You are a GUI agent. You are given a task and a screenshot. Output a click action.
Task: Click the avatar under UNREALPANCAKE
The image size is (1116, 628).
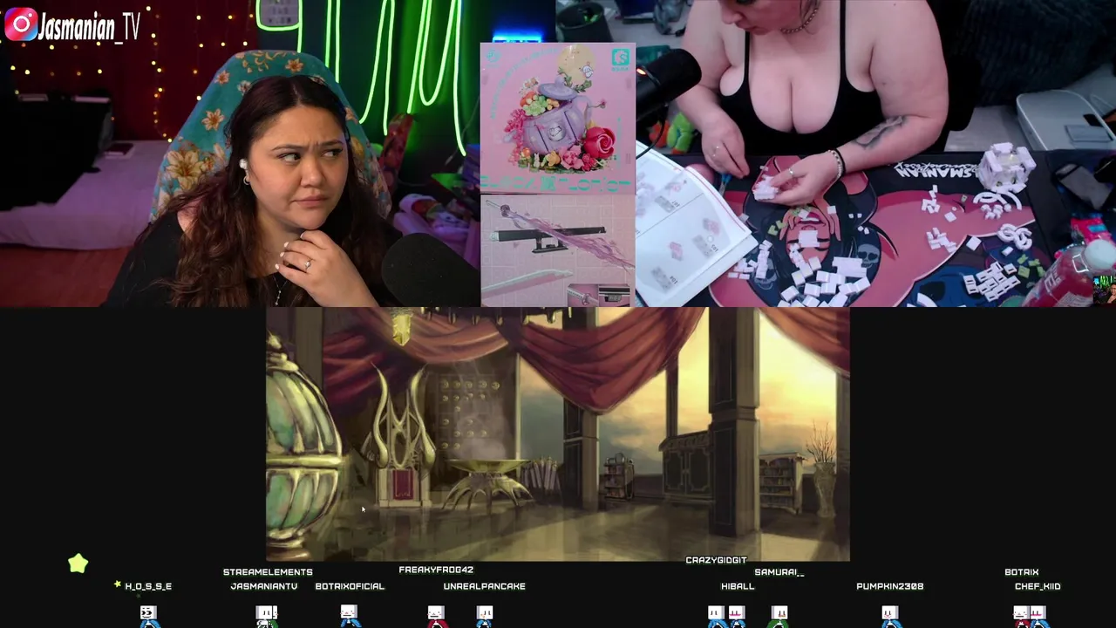(485, 617)
